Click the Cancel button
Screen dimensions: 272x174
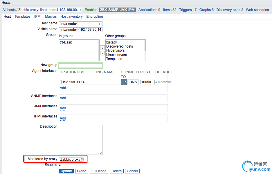132,171
